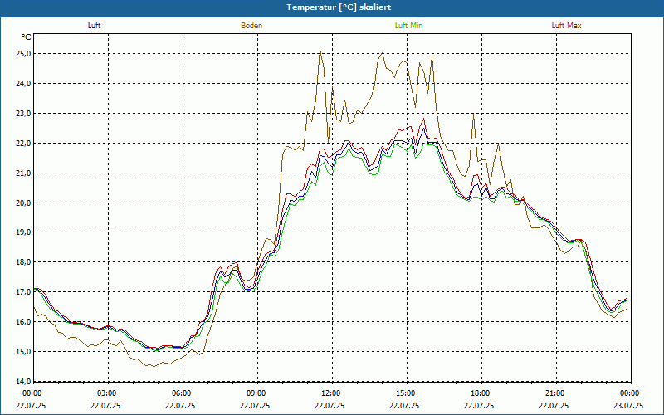The height and width of the screenshot is (415, 664).
Task: Click the 09:00 time axis label
Action: [x=256, y=393]
